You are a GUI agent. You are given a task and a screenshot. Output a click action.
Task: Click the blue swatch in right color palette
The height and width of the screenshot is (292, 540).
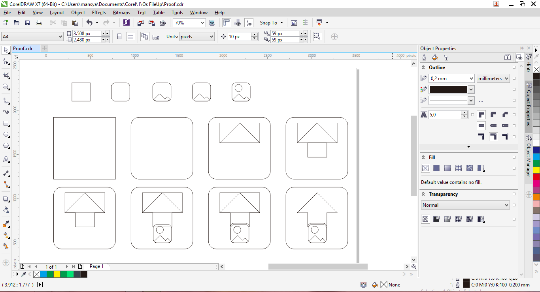(x=536, y=150)
